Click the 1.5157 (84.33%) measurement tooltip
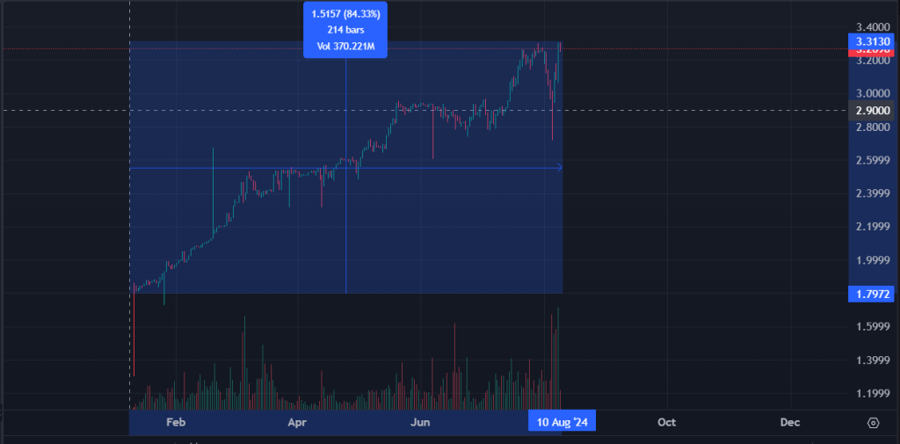This screenshot has height=444, width=900. (345, 14)
